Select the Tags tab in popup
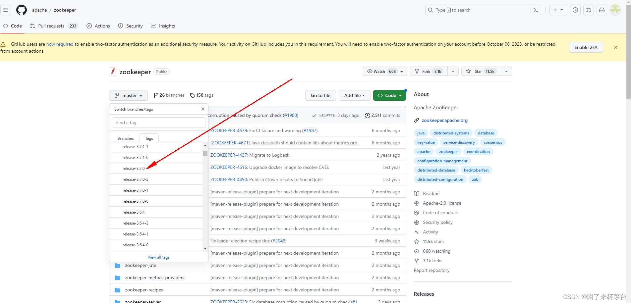Viewport: 631px width, 303px height. (x=149, y=138)
